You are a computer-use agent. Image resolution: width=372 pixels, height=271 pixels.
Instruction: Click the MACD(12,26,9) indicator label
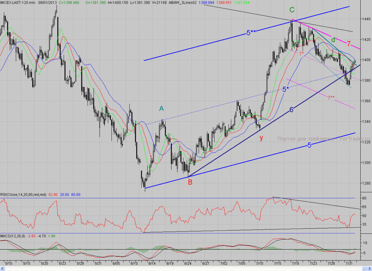pyautogui.click(x=13, y=236)
